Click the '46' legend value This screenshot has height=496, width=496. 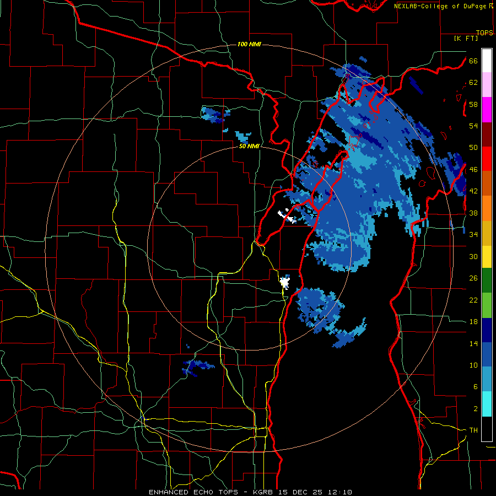point(473,170)
